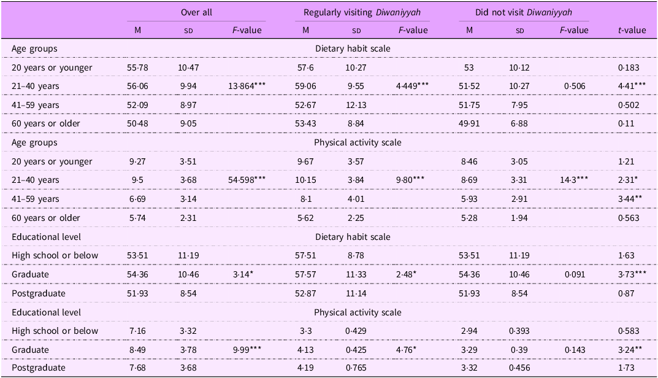658x378 pixels.
Task: Click the SD value 4·01 cell
Action: click(356, 199)
